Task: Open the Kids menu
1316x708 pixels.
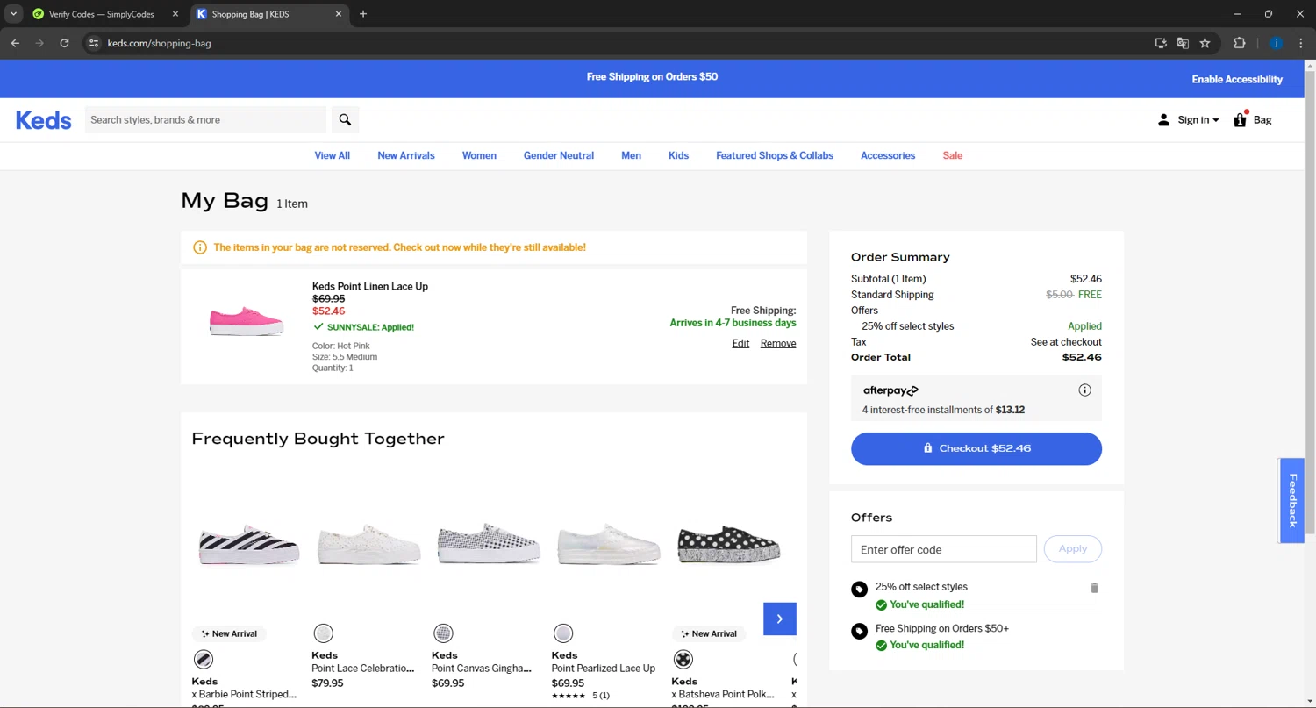Action: 678,155
